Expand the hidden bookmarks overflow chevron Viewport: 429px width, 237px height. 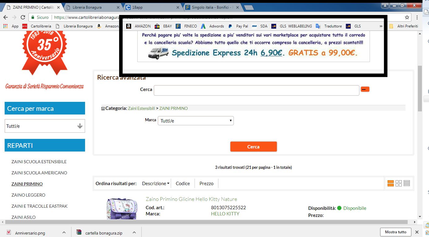381,26
